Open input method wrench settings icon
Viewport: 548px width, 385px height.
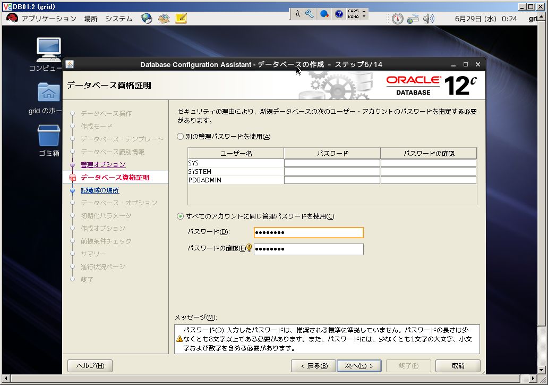(309, 14)
